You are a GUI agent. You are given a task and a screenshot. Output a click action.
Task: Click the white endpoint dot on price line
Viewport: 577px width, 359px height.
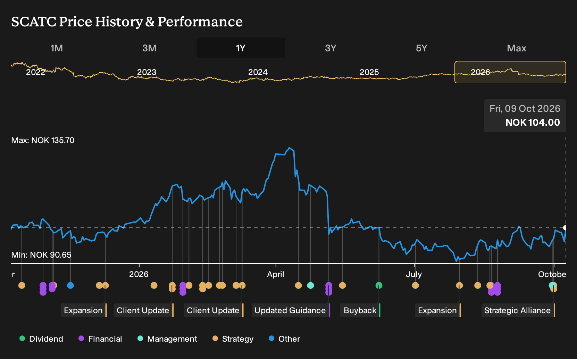pyautogui.click(x=566, y=228)
